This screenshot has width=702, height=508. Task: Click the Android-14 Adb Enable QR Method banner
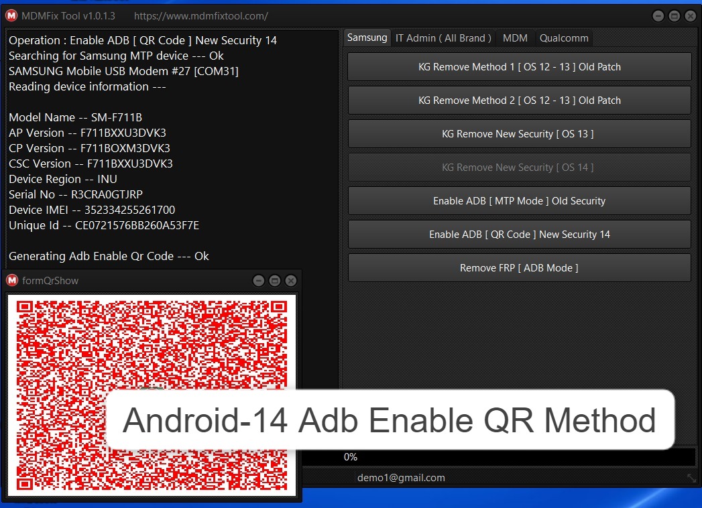(389, 420)
